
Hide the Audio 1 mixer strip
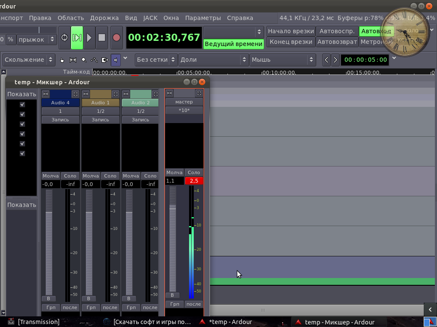[x=115, y=94]
